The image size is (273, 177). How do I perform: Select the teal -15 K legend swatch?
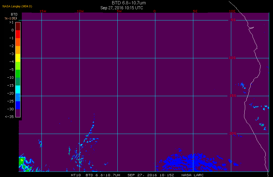pos(18,81)
